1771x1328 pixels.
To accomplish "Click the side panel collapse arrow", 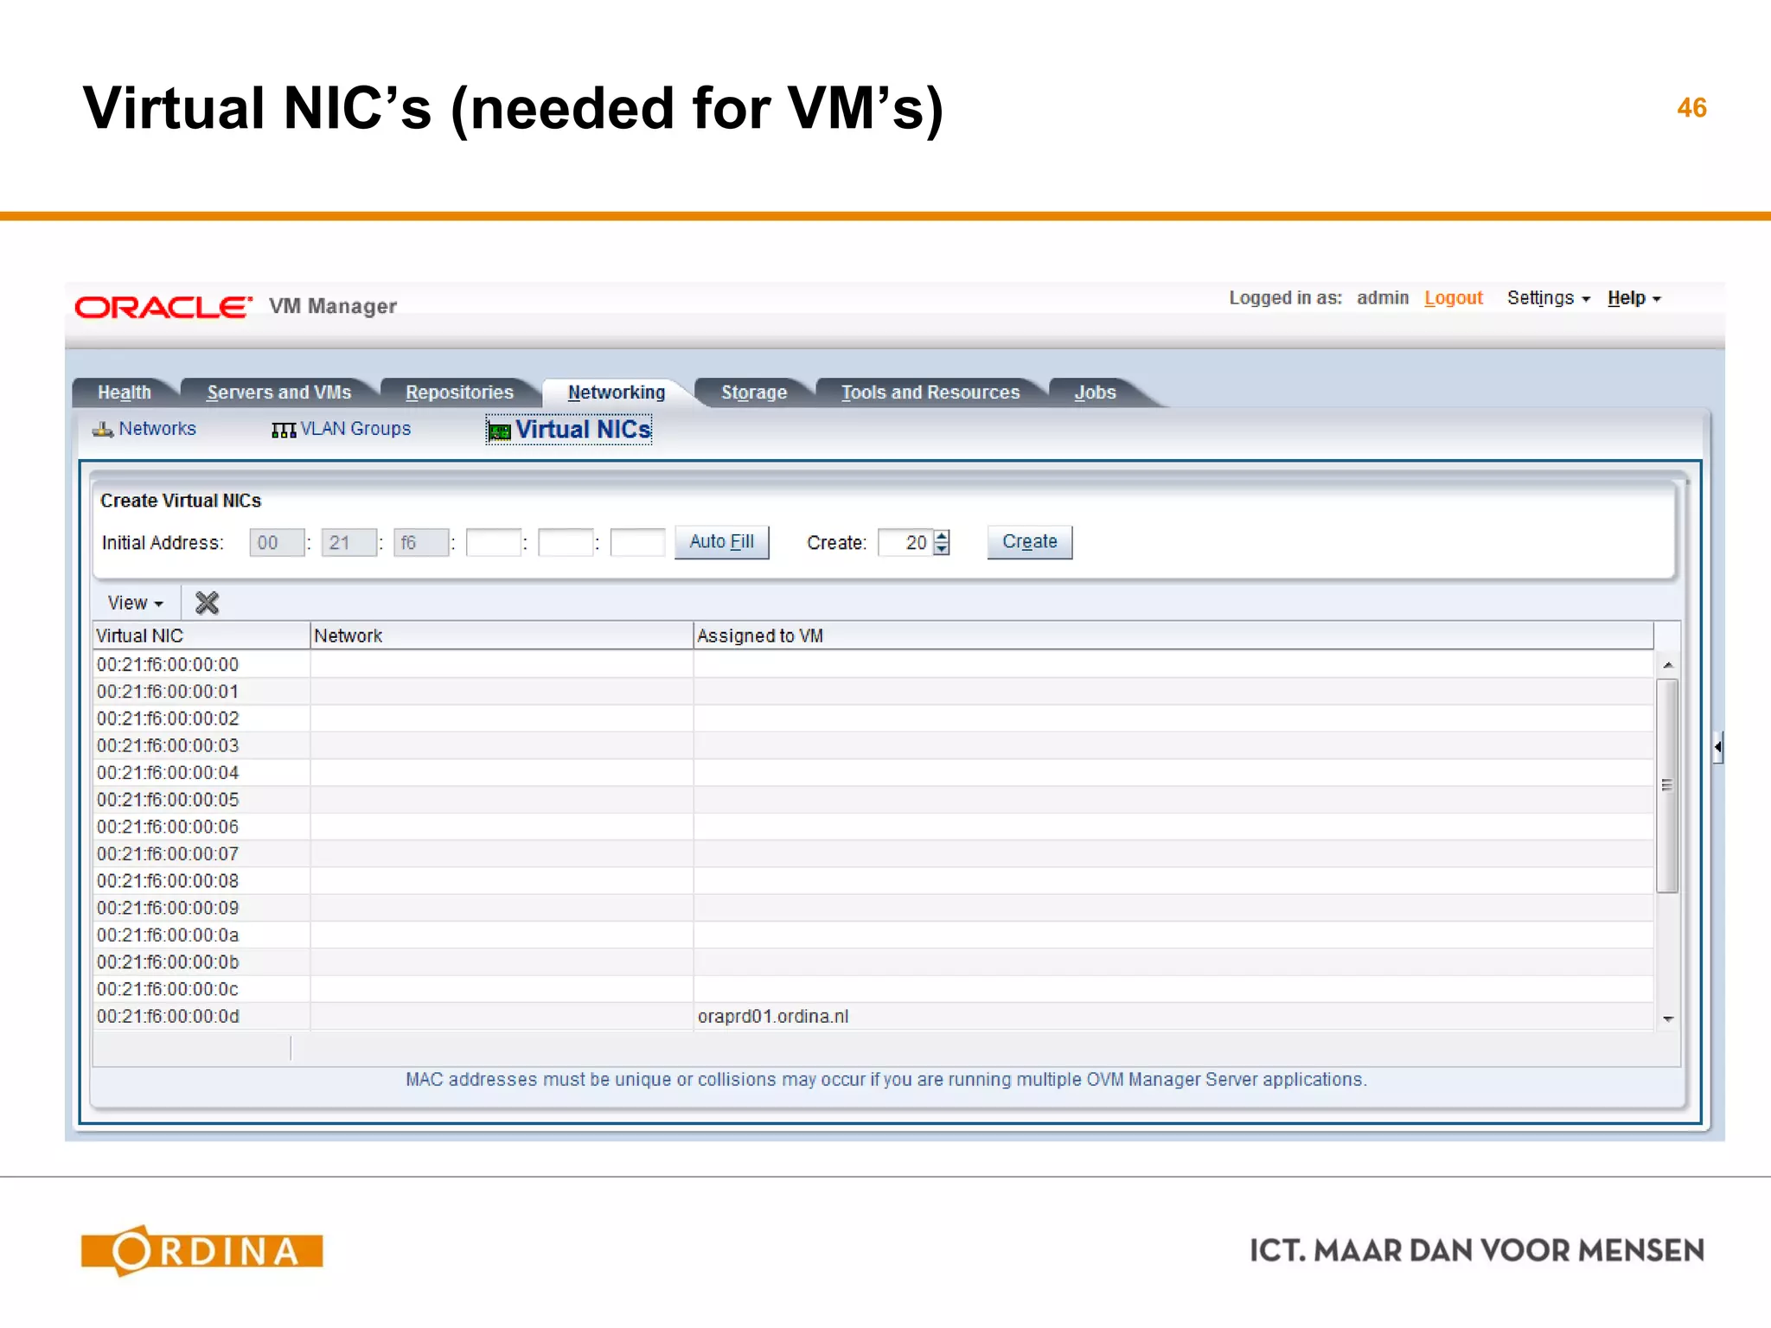I will click(1717, 746).
